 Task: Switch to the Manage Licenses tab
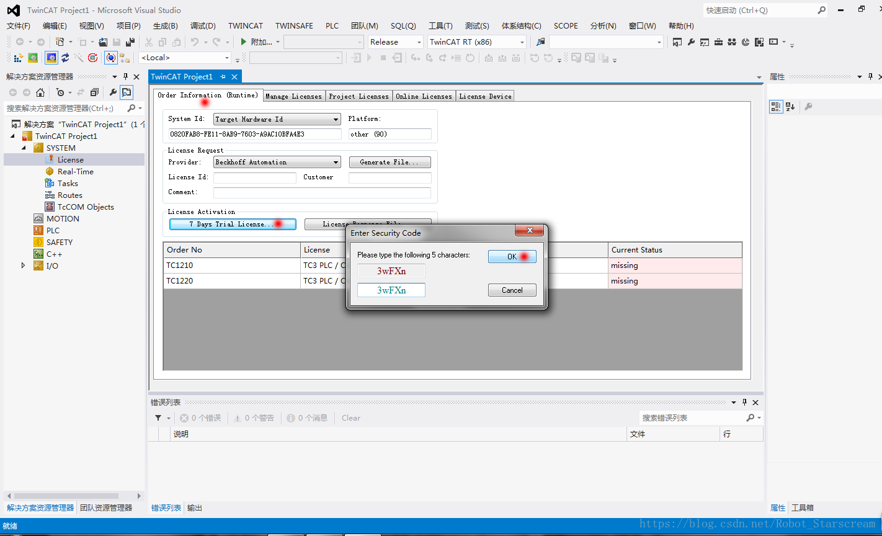coord(294,96)
